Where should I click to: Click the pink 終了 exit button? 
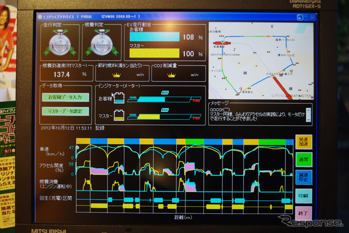(x=303, y=213)
